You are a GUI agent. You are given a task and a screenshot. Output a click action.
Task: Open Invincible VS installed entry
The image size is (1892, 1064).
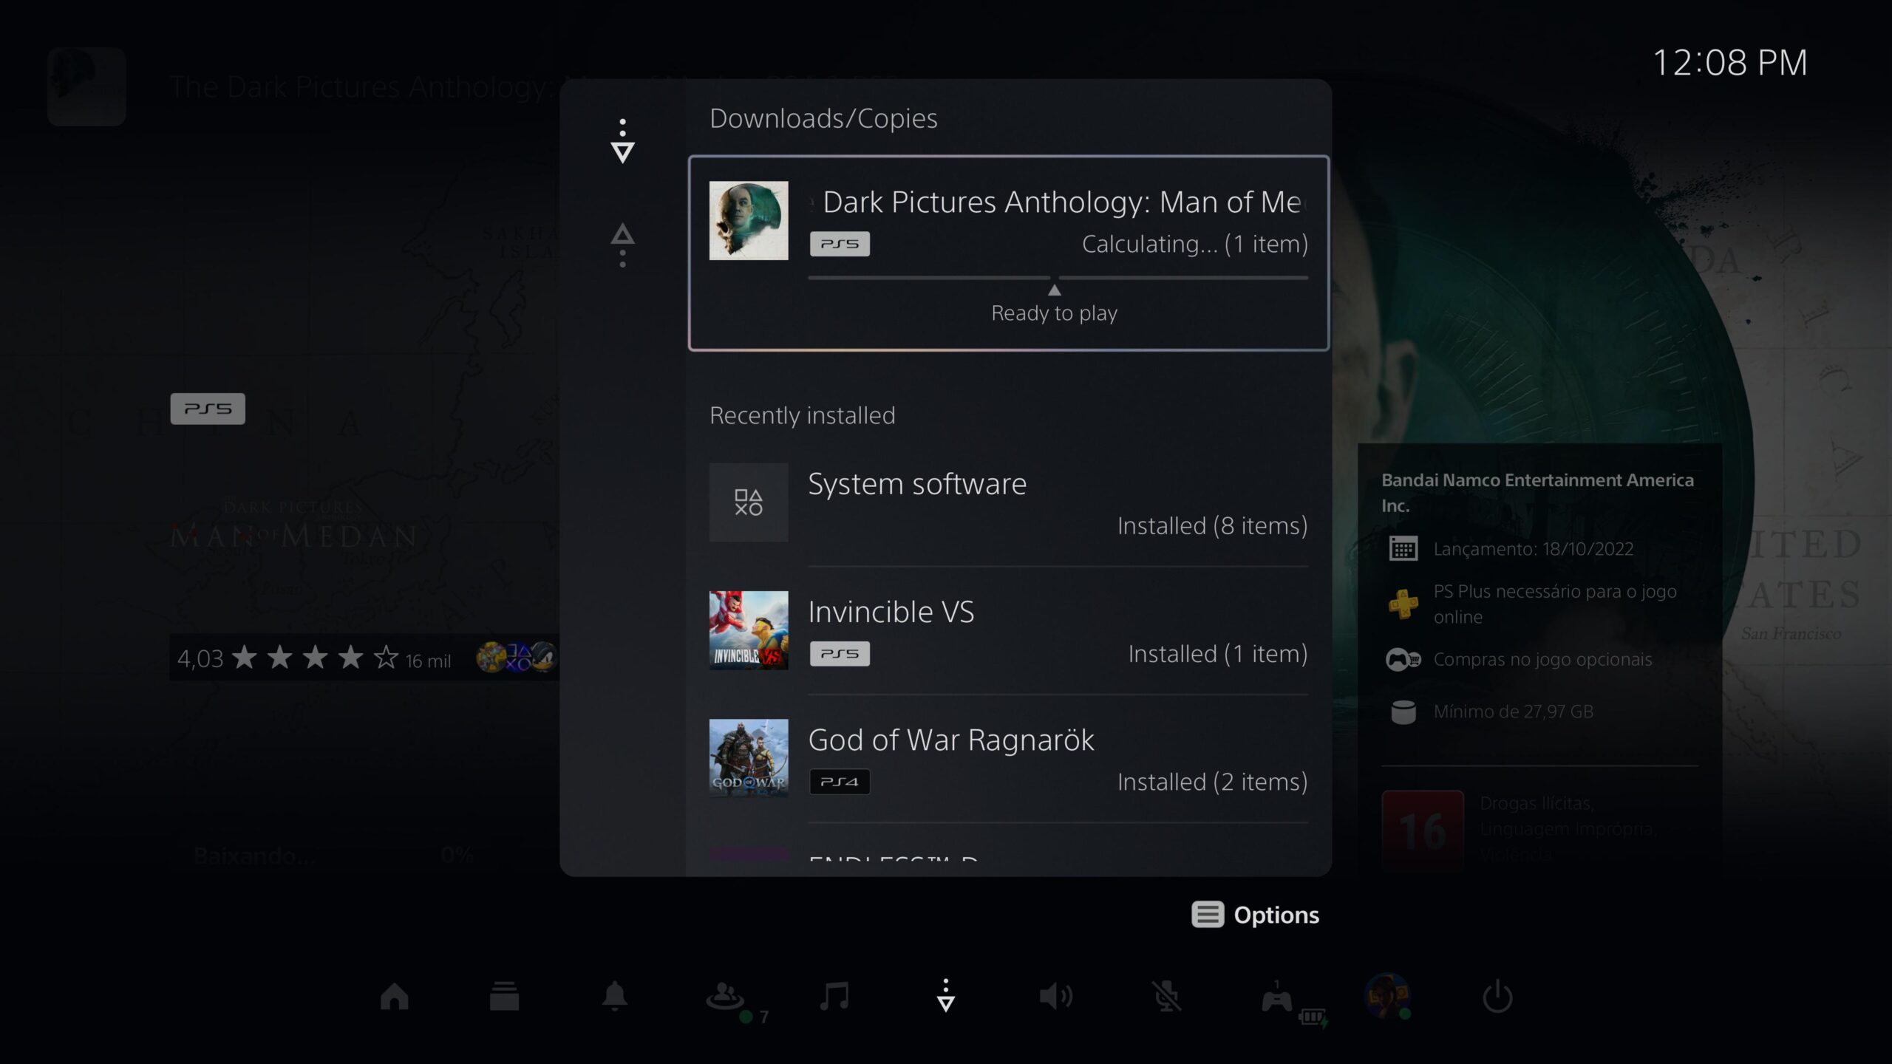tap(1009, 631)
